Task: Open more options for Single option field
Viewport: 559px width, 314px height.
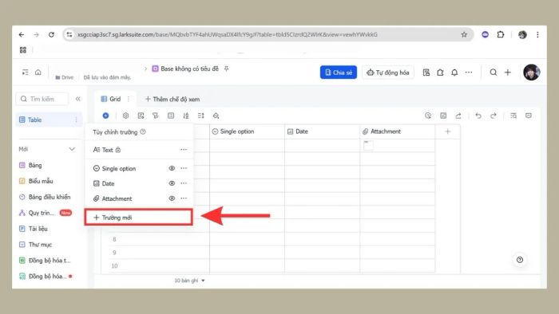Action: click(184, 168)
